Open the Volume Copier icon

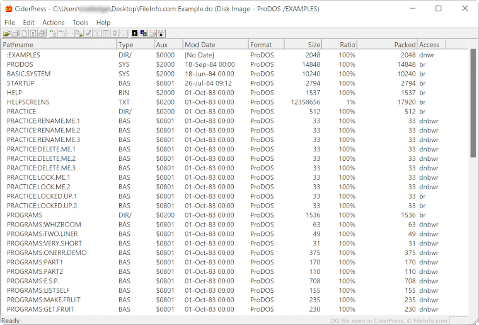[153, 33]
